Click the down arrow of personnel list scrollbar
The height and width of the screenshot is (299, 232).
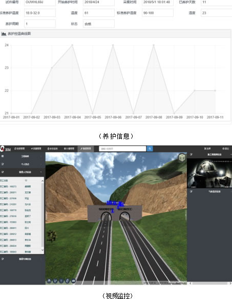tap(43, 250)
